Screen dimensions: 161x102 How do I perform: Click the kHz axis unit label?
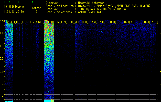pyautogui.click(x=2, y=21)
